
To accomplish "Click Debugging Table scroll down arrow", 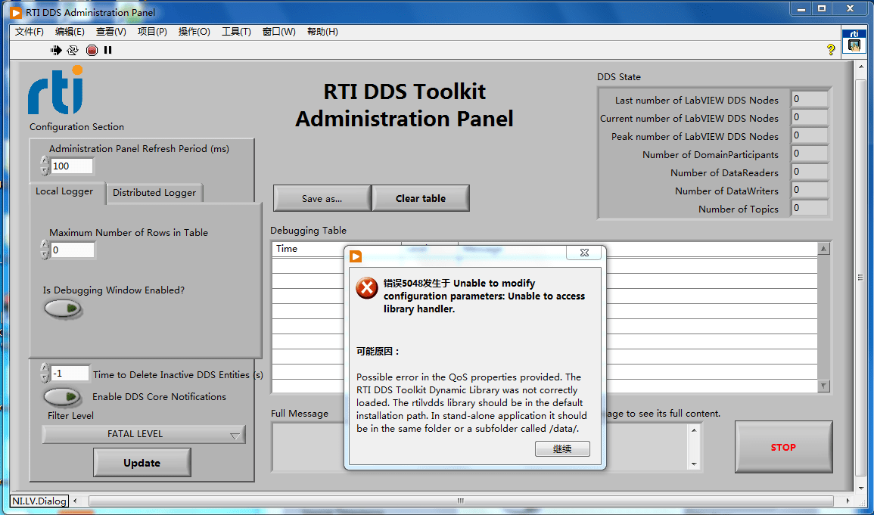I will pos(824,386).
